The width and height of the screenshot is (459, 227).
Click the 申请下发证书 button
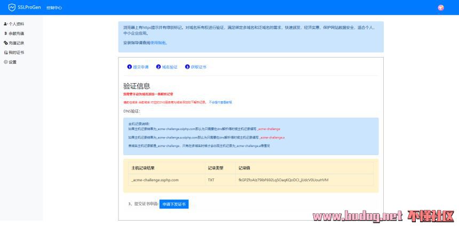(x=174, y=204)
